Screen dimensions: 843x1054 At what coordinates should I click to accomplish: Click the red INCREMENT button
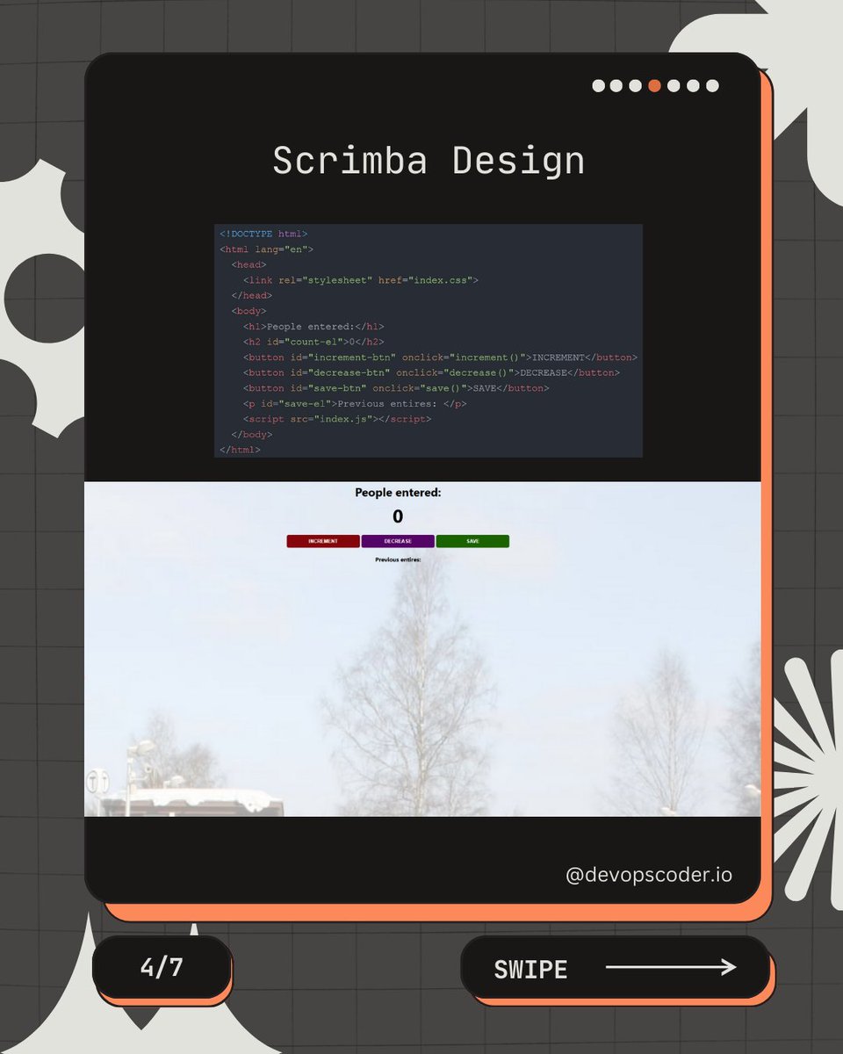pos(322,541)
